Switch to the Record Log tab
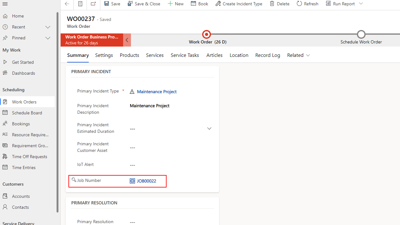The height and width of the screenshot is (225, 400). click(x=267, y=55)
